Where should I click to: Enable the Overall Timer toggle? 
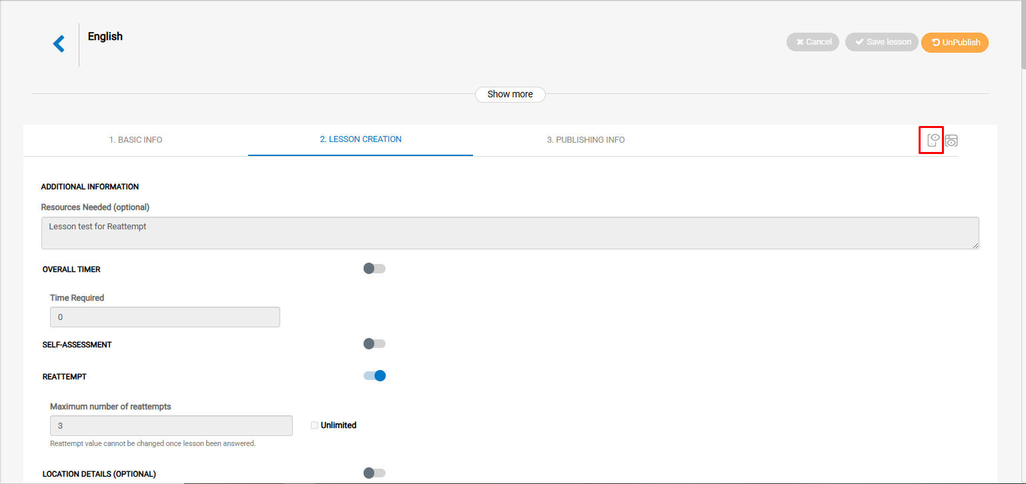pos(374,269)
